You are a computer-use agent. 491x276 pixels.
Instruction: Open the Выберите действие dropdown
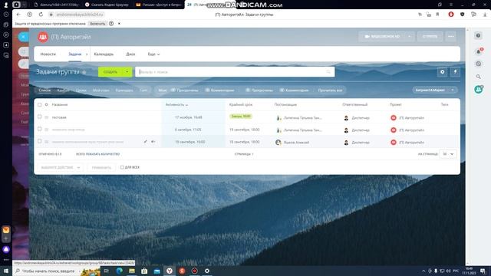click(60, 167)
